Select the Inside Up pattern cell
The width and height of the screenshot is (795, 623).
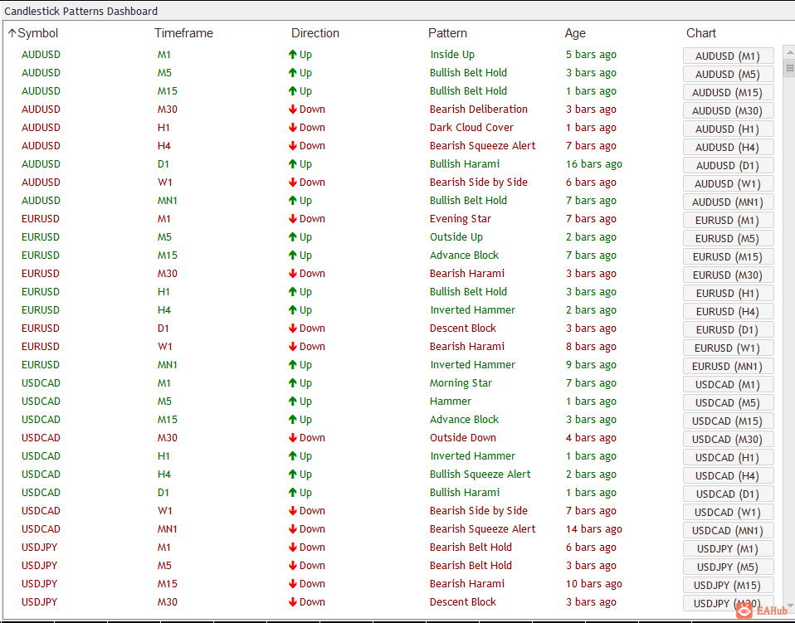coord(452,55)
